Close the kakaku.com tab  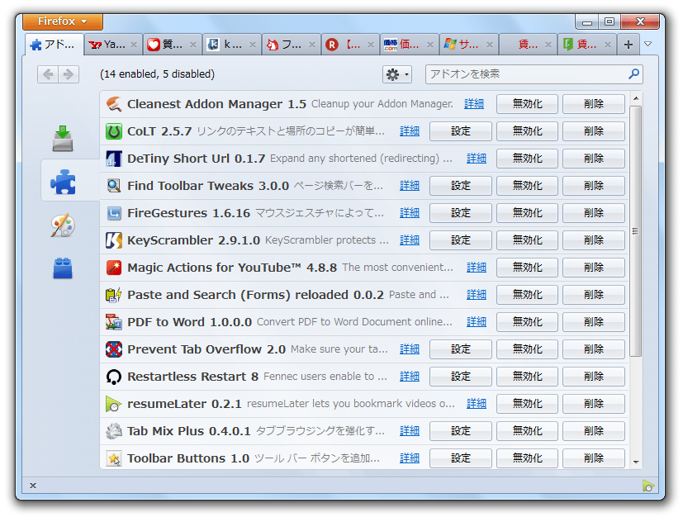coord(430,45)
